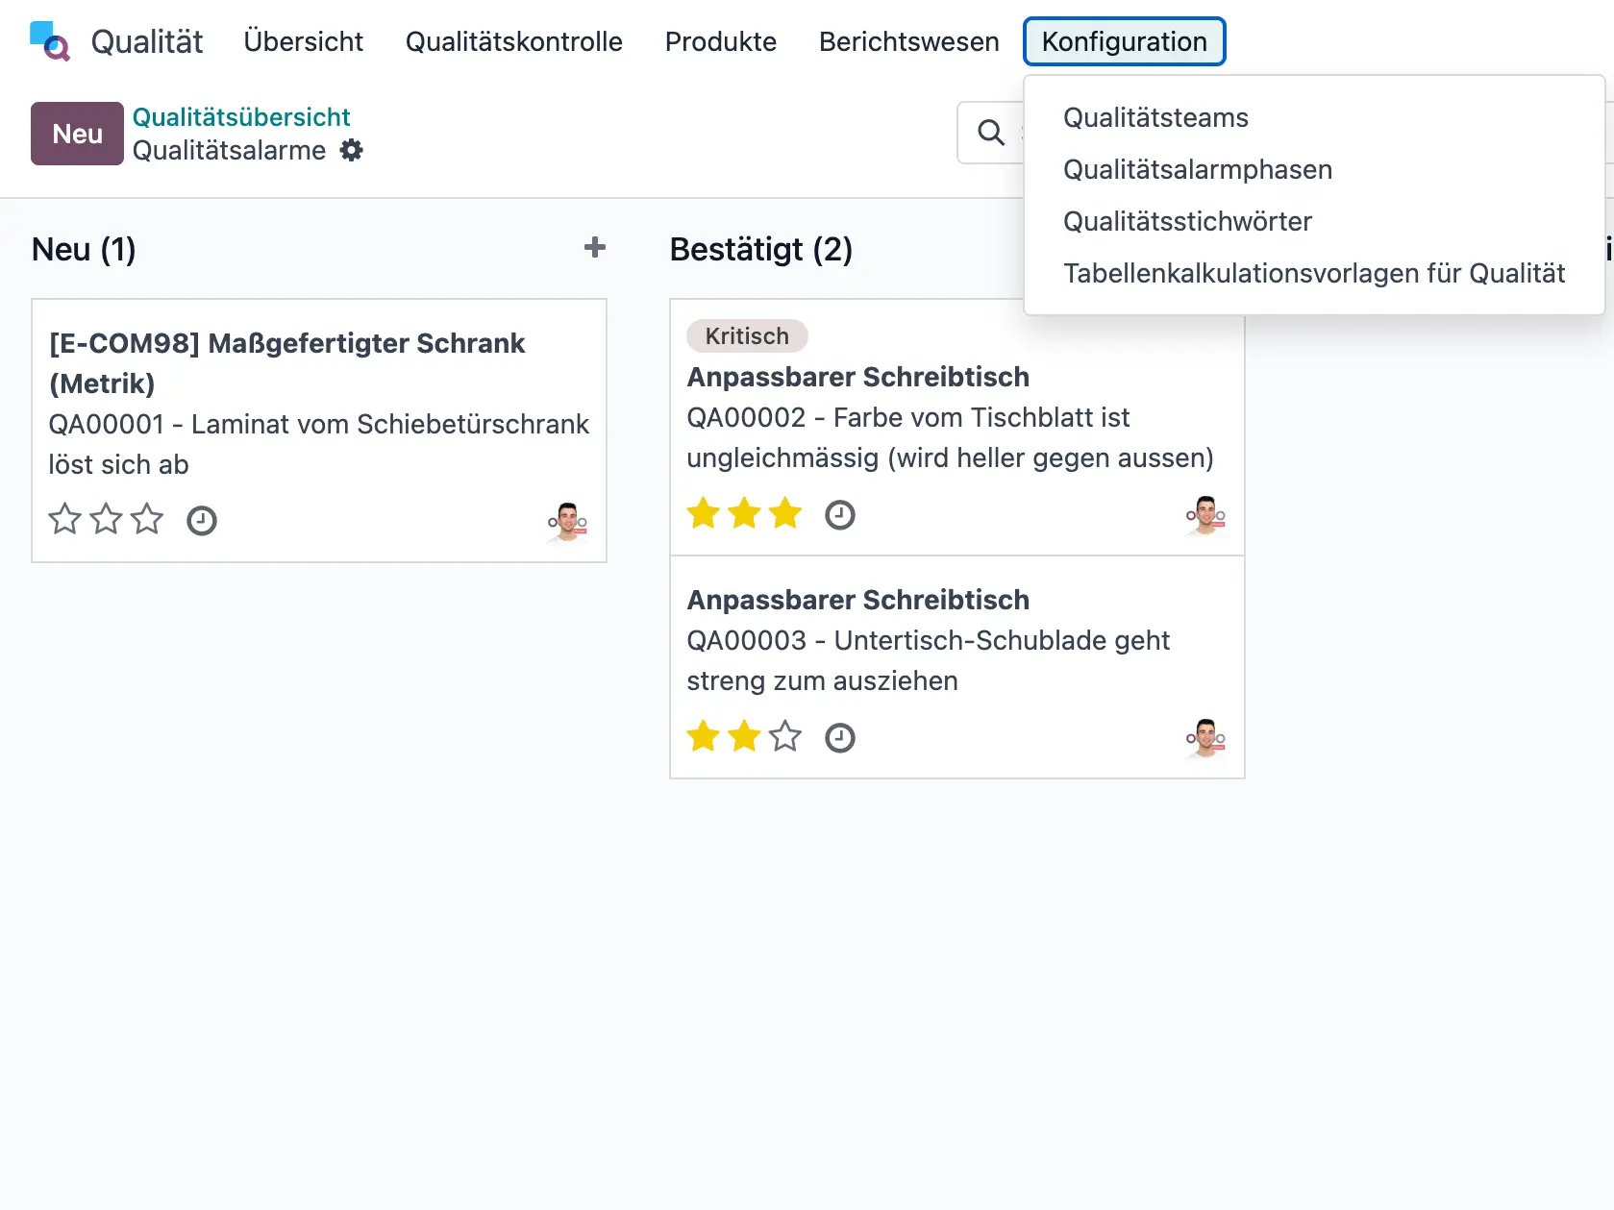This screenshot has width=1614, height=1210.
Task: Click the Neu button to create an alert
Action: [x=76, y=133]
